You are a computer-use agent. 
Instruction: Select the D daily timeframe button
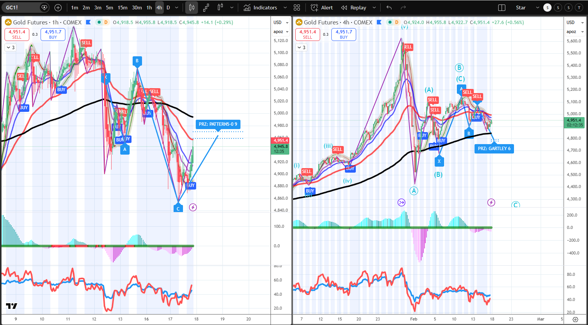(168, 8)
